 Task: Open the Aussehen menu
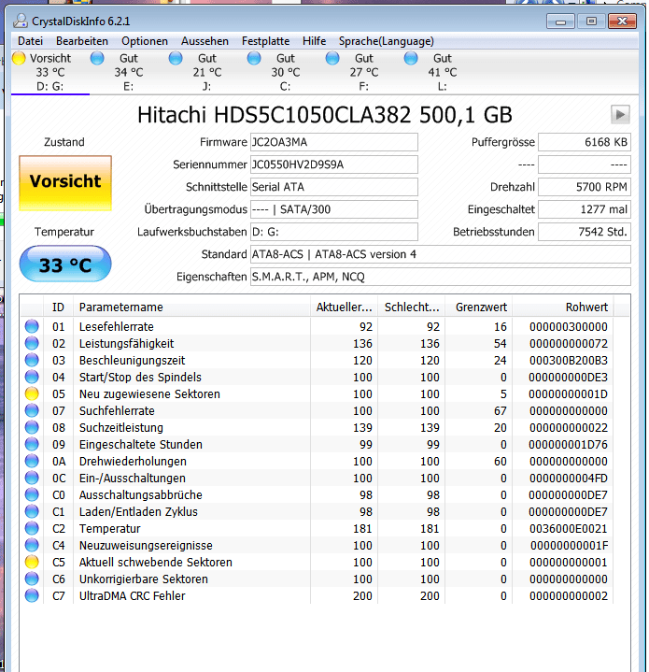(x=205, y=41)
